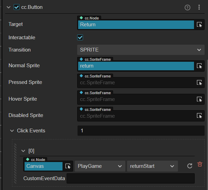Click the node picker icon beside Target
The height and width of the screenshot is (190, 208).
199,25
